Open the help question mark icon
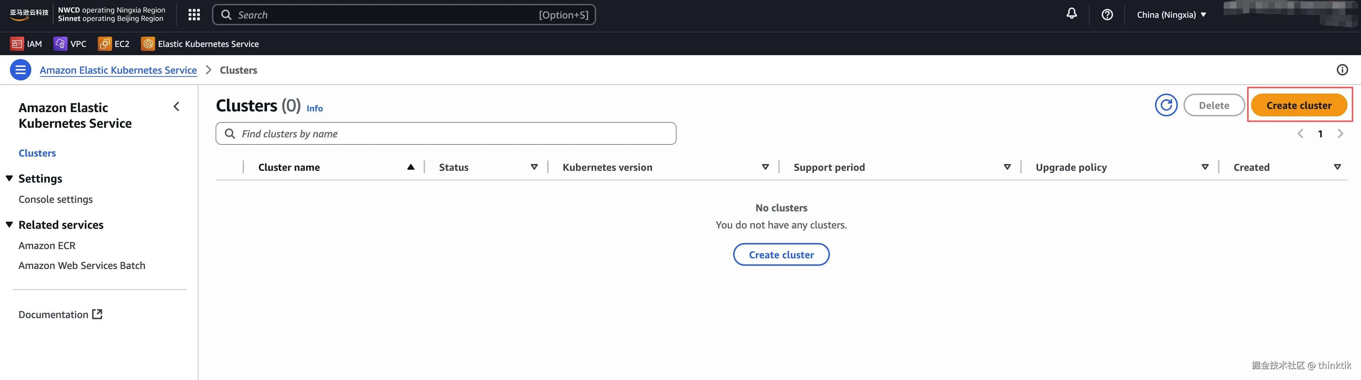 click(1107, 15)
